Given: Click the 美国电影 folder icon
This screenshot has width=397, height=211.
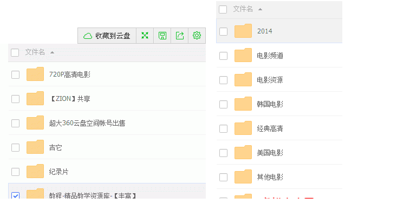Looking at the screenshot, I should pyautogui.click(x=243, y=152).
